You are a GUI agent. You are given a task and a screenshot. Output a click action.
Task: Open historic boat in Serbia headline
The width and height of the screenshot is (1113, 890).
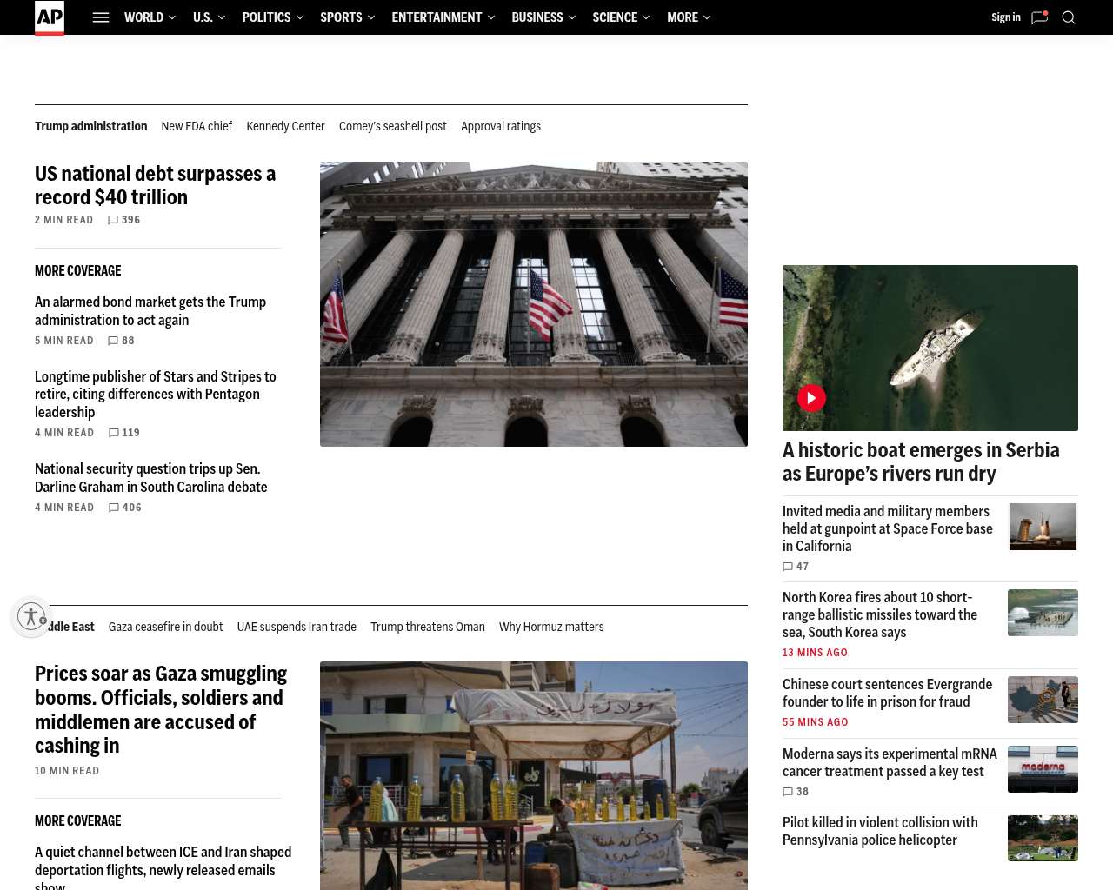tap(921, 462)
